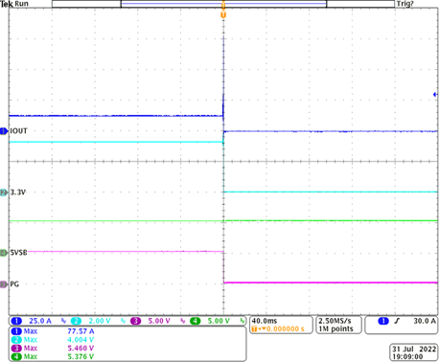Click the Trig? status indicator
Screen dimensions: 439x362
tap(404, 4)
